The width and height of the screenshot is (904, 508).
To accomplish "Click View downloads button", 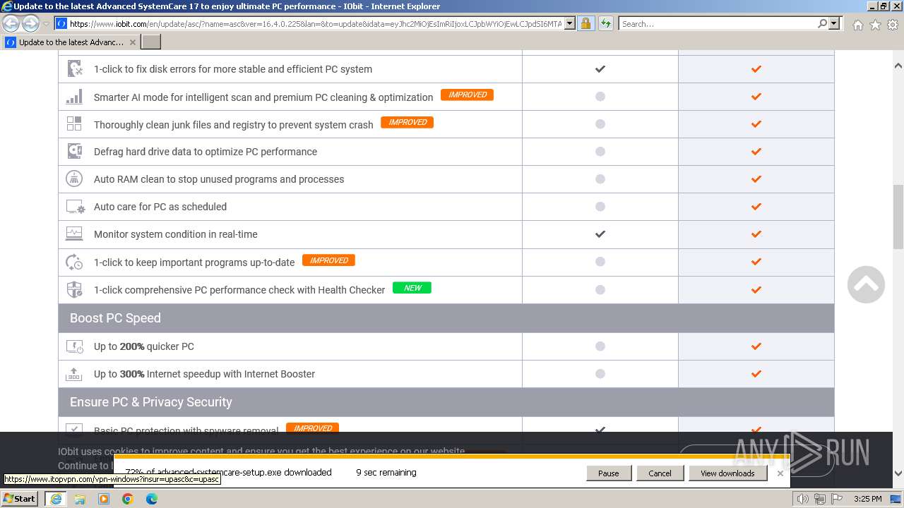I will (727, 473).
